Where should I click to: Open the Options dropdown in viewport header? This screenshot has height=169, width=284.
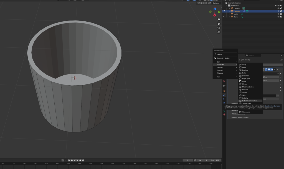pyautogui.click(x=216, y=3)
